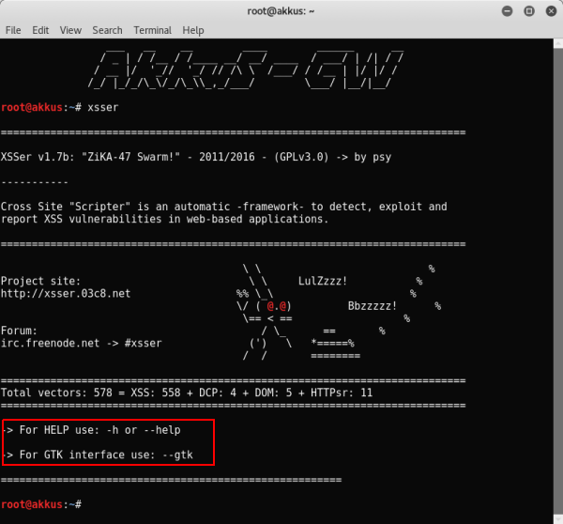This screenshot has width=563, height=524.
Task: Click the 'LulZzzz!' text in ASCII art
Action: pos(323,281)
